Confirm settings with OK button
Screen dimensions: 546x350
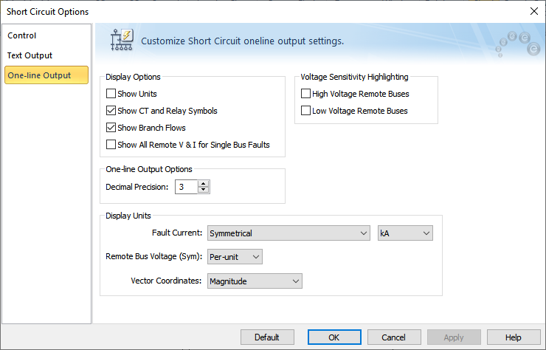334,337
